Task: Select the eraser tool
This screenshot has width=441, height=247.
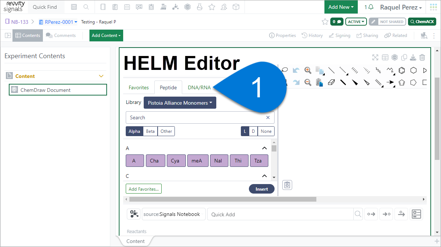Action: pos(331,82)
